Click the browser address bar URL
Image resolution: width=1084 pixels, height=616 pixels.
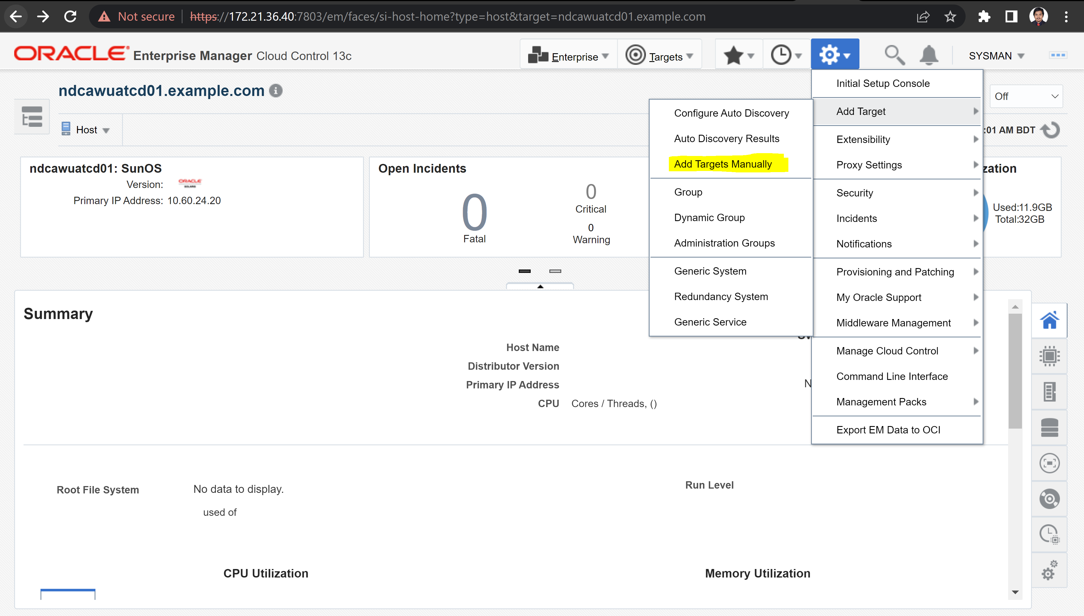click(448, 16)
